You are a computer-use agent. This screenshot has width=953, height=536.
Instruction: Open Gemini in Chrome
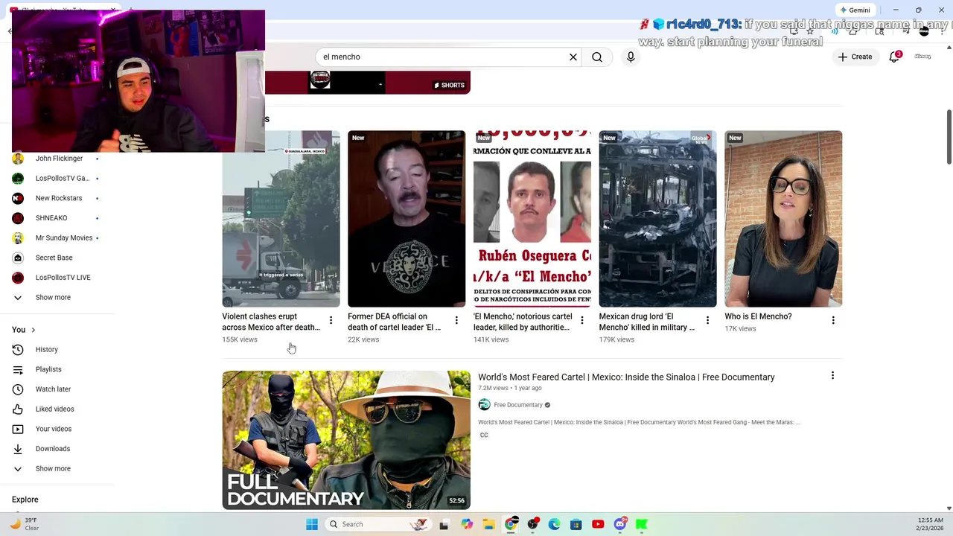click(x=854, y=10)
